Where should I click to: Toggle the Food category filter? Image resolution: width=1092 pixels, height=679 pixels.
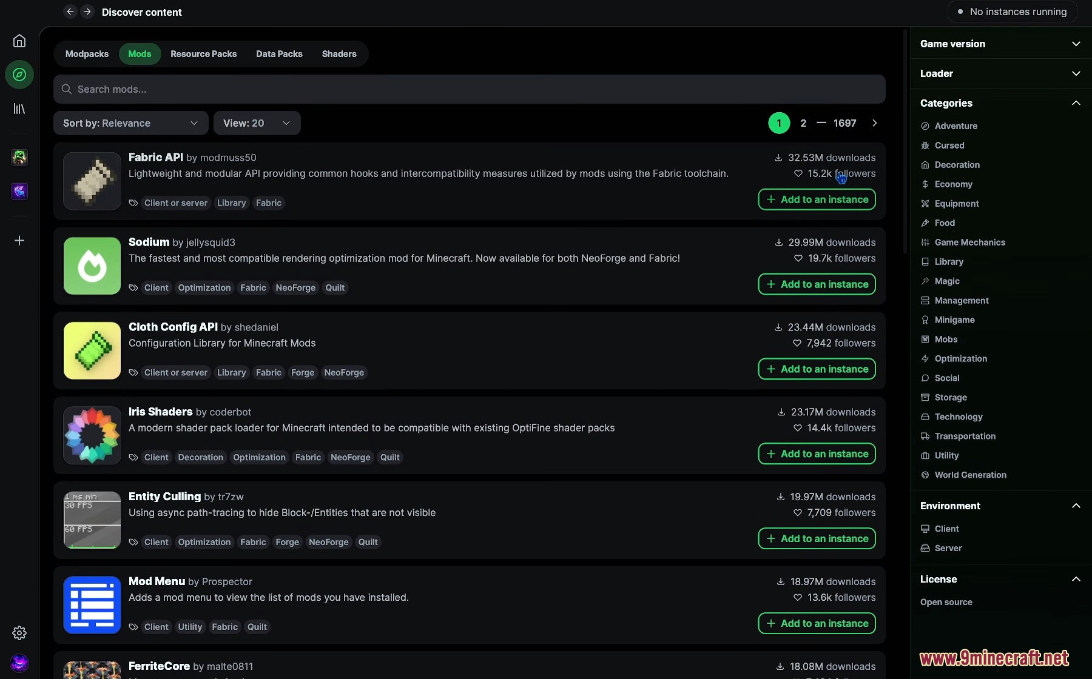click(x=938, y=223)
